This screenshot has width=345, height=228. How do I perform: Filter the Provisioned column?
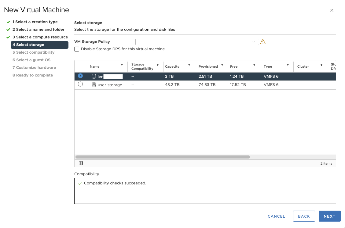(222, 65)
